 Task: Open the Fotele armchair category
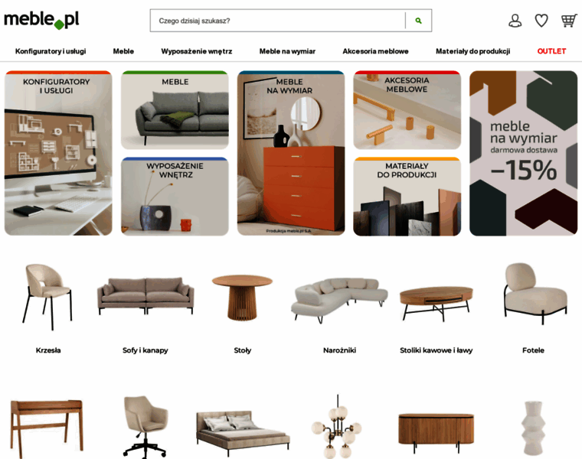(535, 294)
